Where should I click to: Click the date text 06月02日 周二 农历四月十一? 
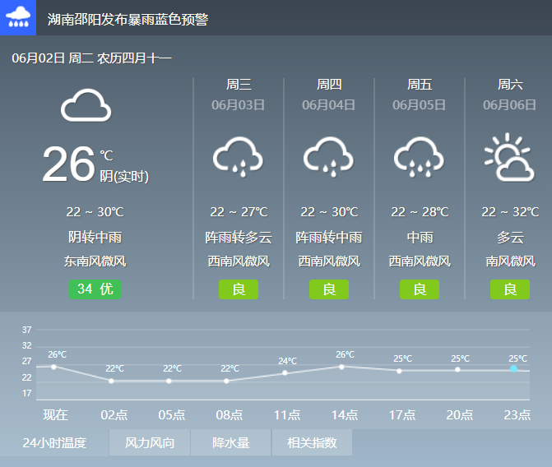(91, 58)
